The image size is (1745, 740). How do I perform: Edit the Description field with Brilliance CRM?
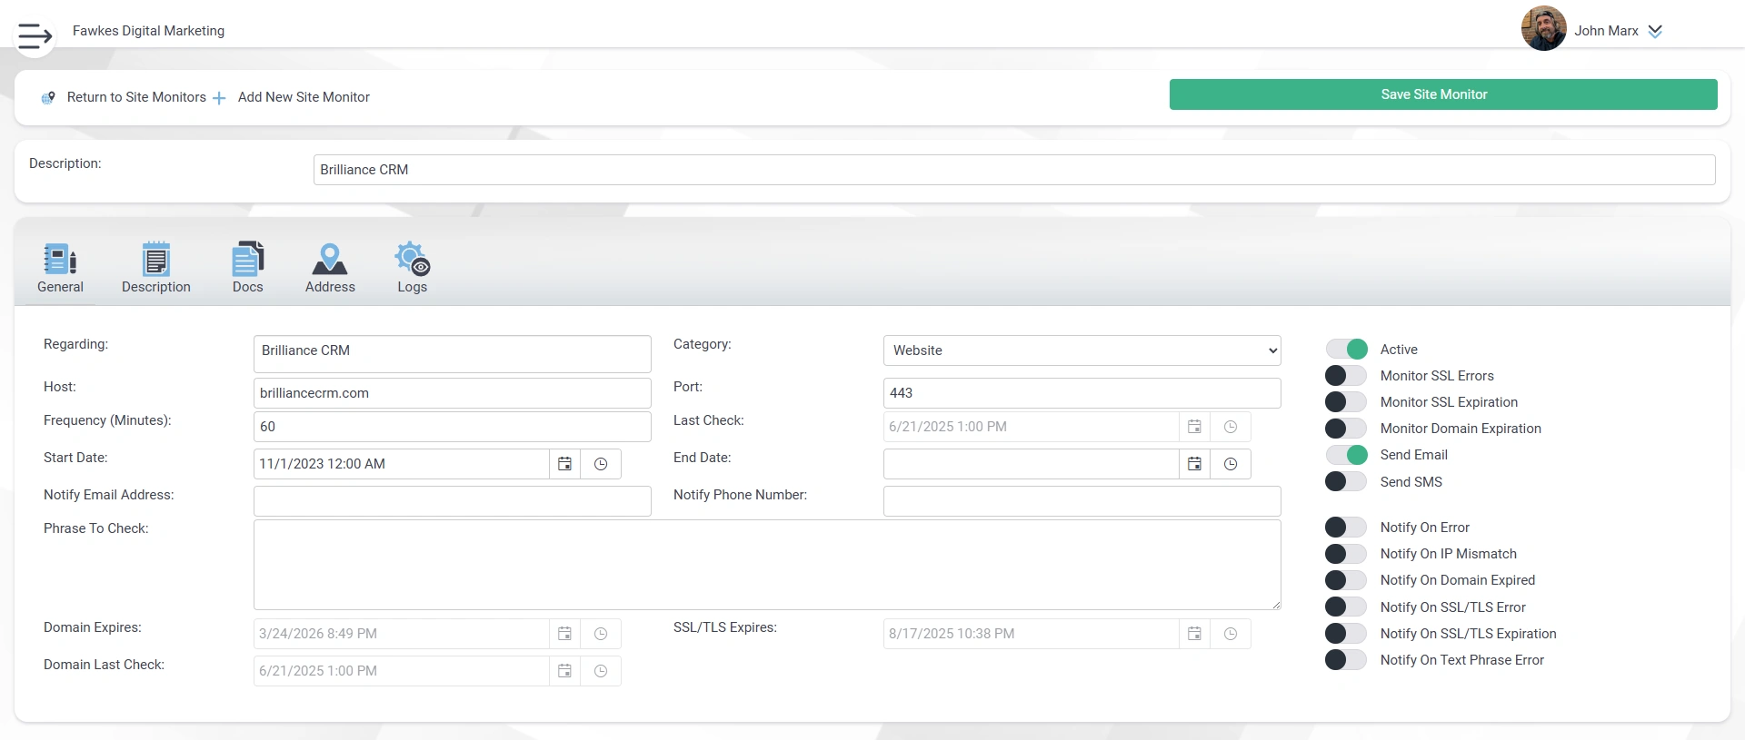[1014, 170]
